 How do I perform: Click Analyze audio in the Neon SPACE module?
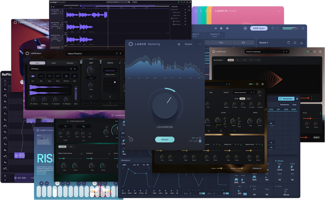coord(110,71)
